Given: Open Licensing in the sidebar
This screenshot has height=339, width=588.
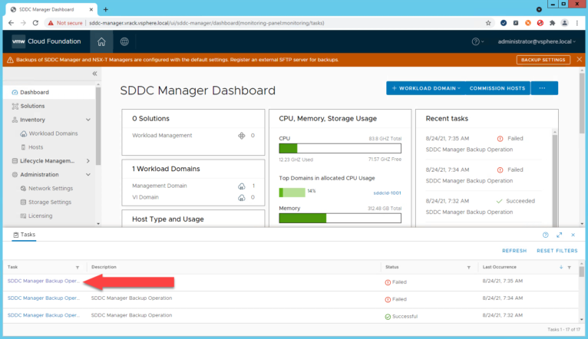Looking at the screenshot, I should point(40,216).
